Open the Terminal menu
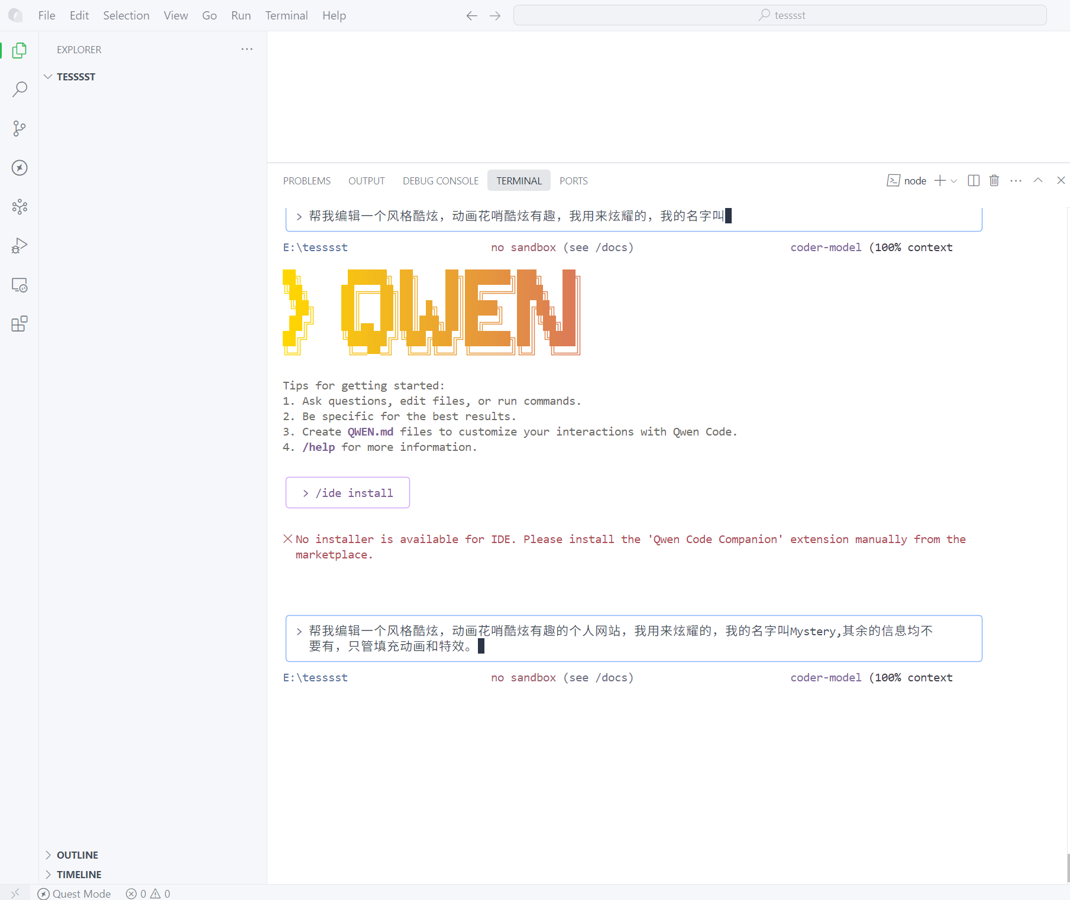 (286, 15)
